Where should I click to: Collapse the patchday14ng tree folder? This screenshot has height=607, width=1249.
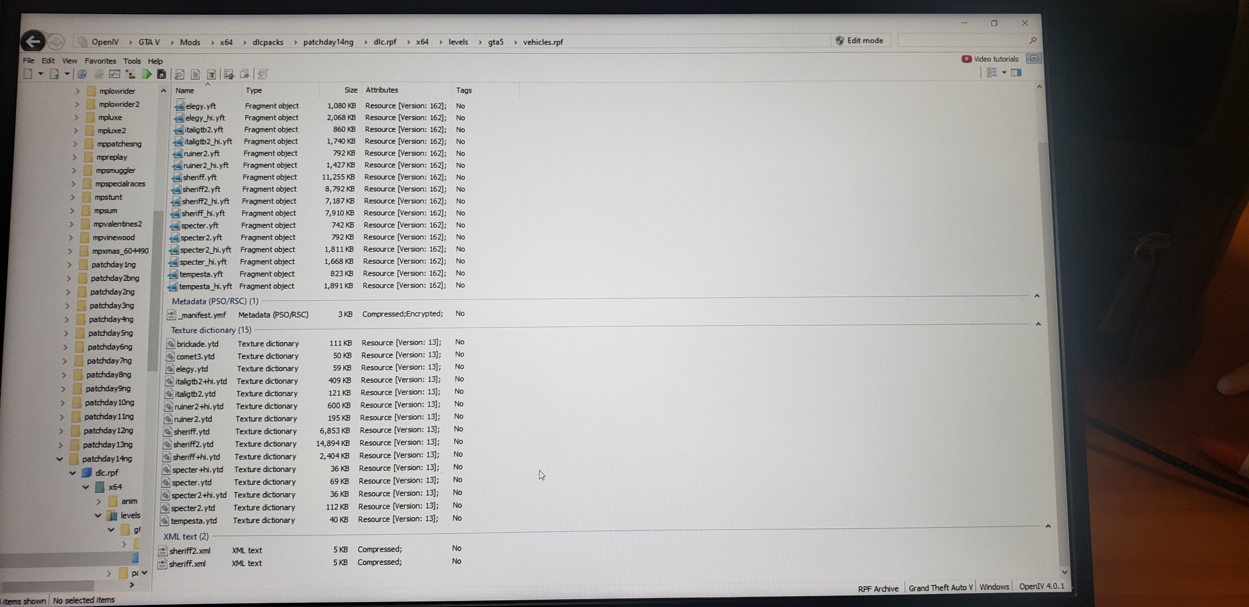tap(60, 459)
